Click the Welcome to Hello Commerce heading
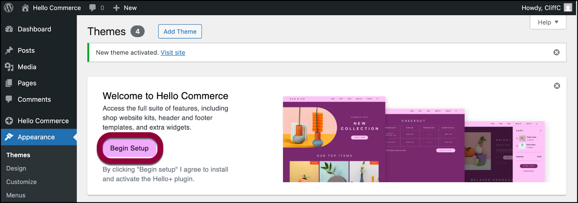Screen dimensions: 578x203 (x=165, y=96)
